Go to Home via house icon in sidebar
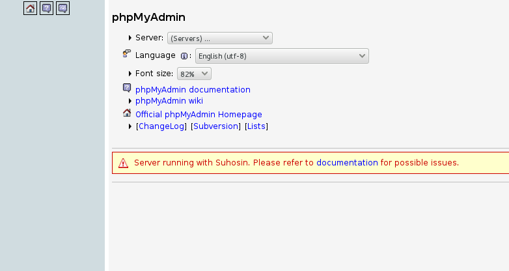 (x=30, y=8)
